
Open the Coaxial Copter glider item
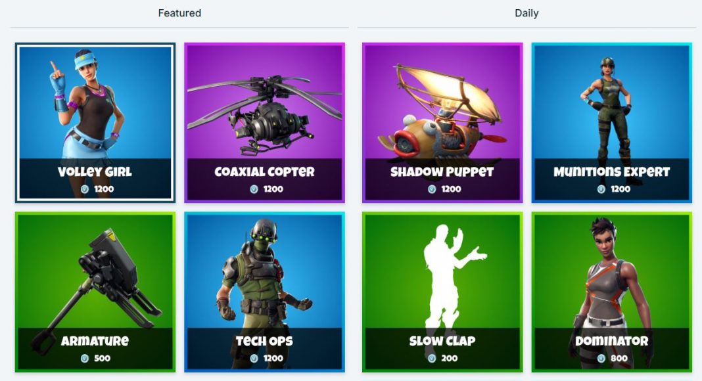[x=265, y=123]
